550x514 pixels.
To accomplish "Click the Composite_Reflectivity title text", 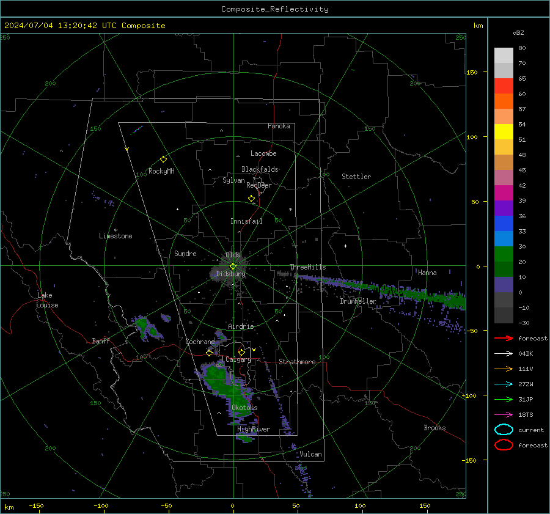I will [275, 9].
